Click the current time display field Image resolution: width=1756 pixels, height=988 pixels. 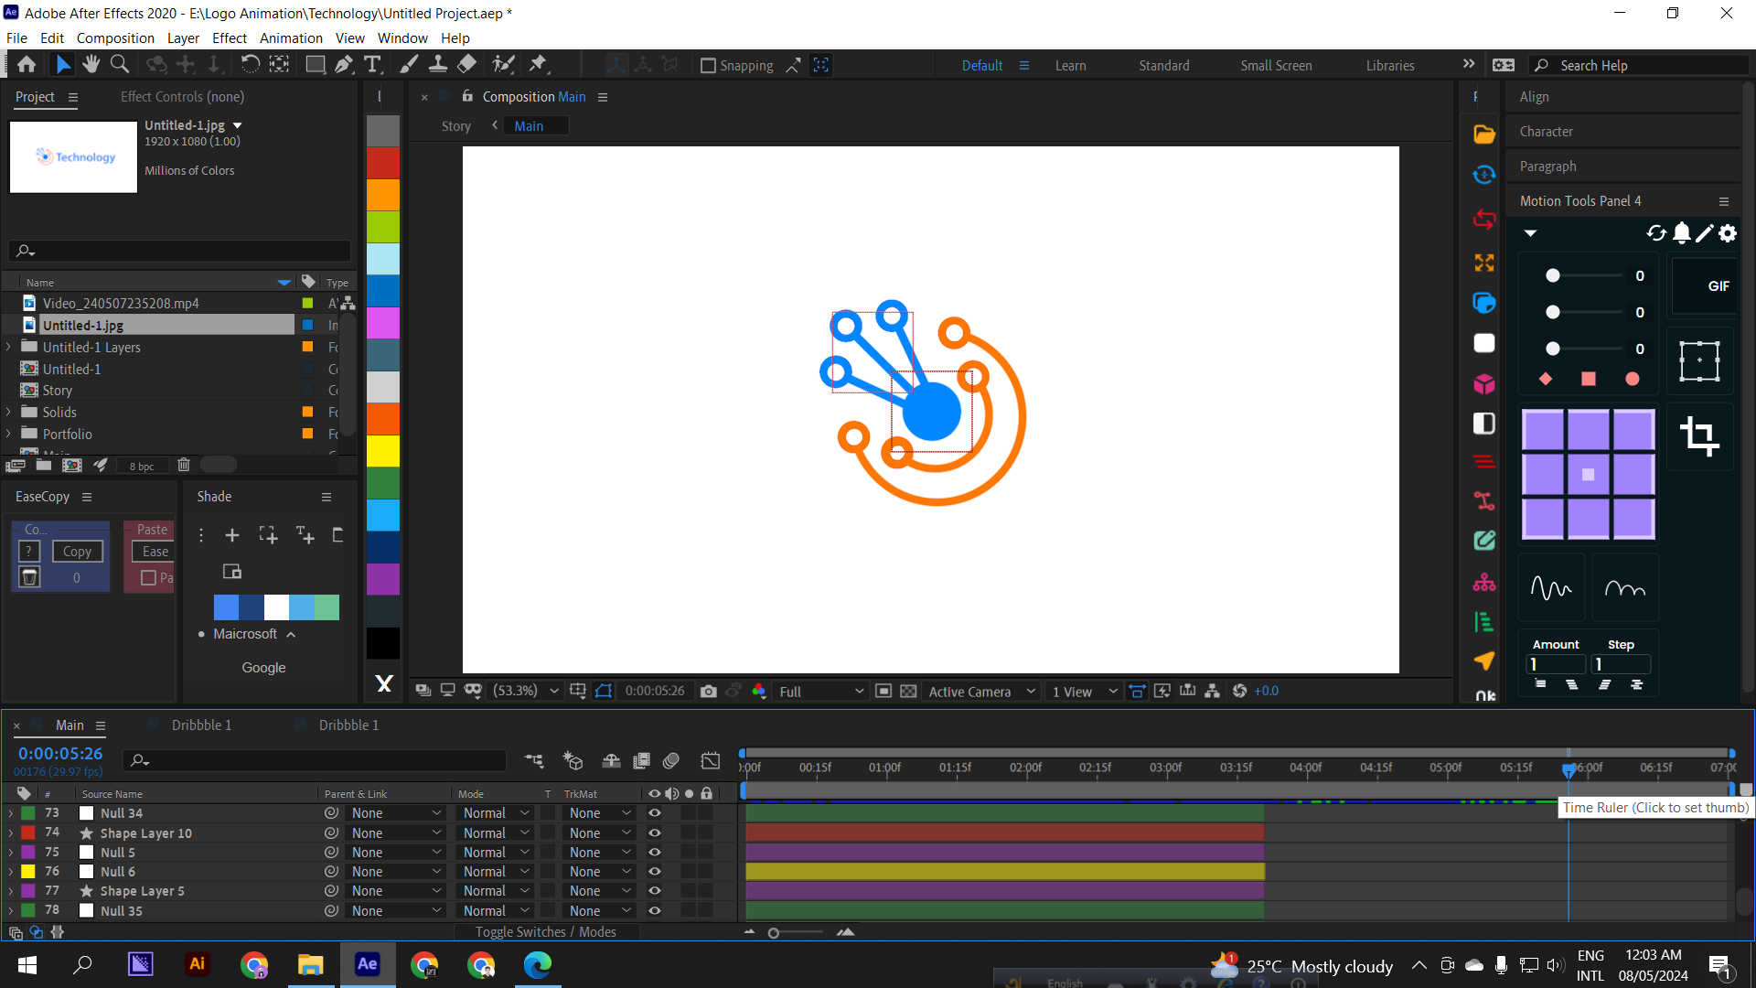pyautogui.click(x=59, y=753)
